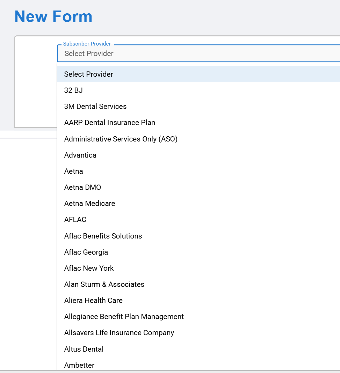The height and width of the screenshot is (373, 340).
Task: Select Advantica provider
Action: coord(80,155)
